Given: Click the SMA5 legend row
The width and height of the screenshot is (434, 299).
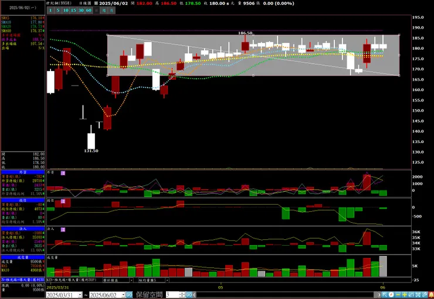Looking at the screenshot, I should [x=23, y=18].
